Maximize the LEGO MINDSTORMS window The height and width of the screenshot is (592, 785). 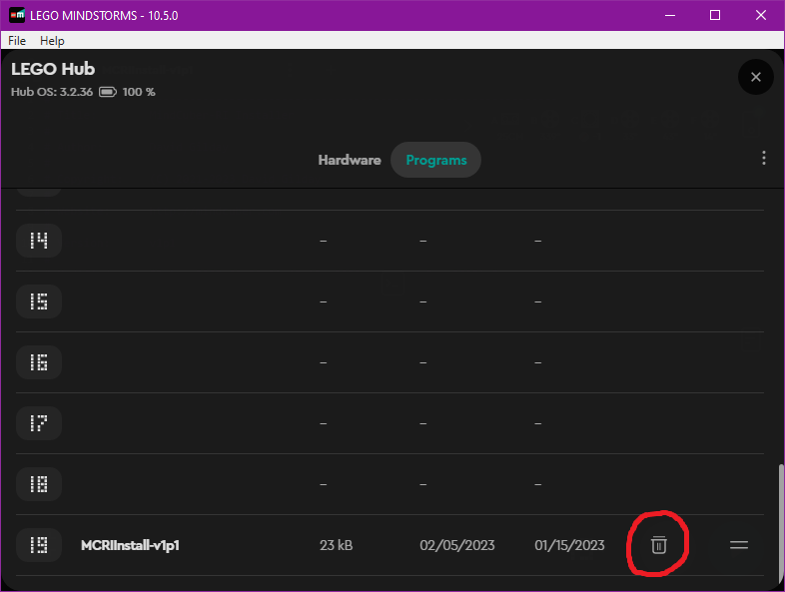click(715, 15)
